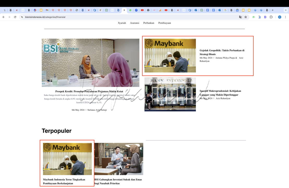Switch to the green circle favicon tab
289x188 pixels.
click(x=130, y=10)
